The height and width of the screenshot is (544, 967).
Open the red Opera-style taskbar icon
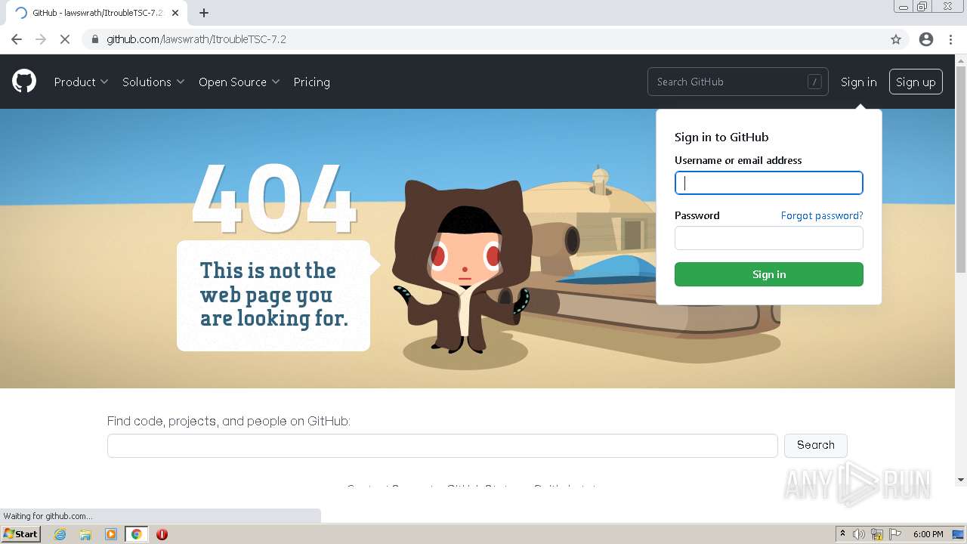(162, 534)
